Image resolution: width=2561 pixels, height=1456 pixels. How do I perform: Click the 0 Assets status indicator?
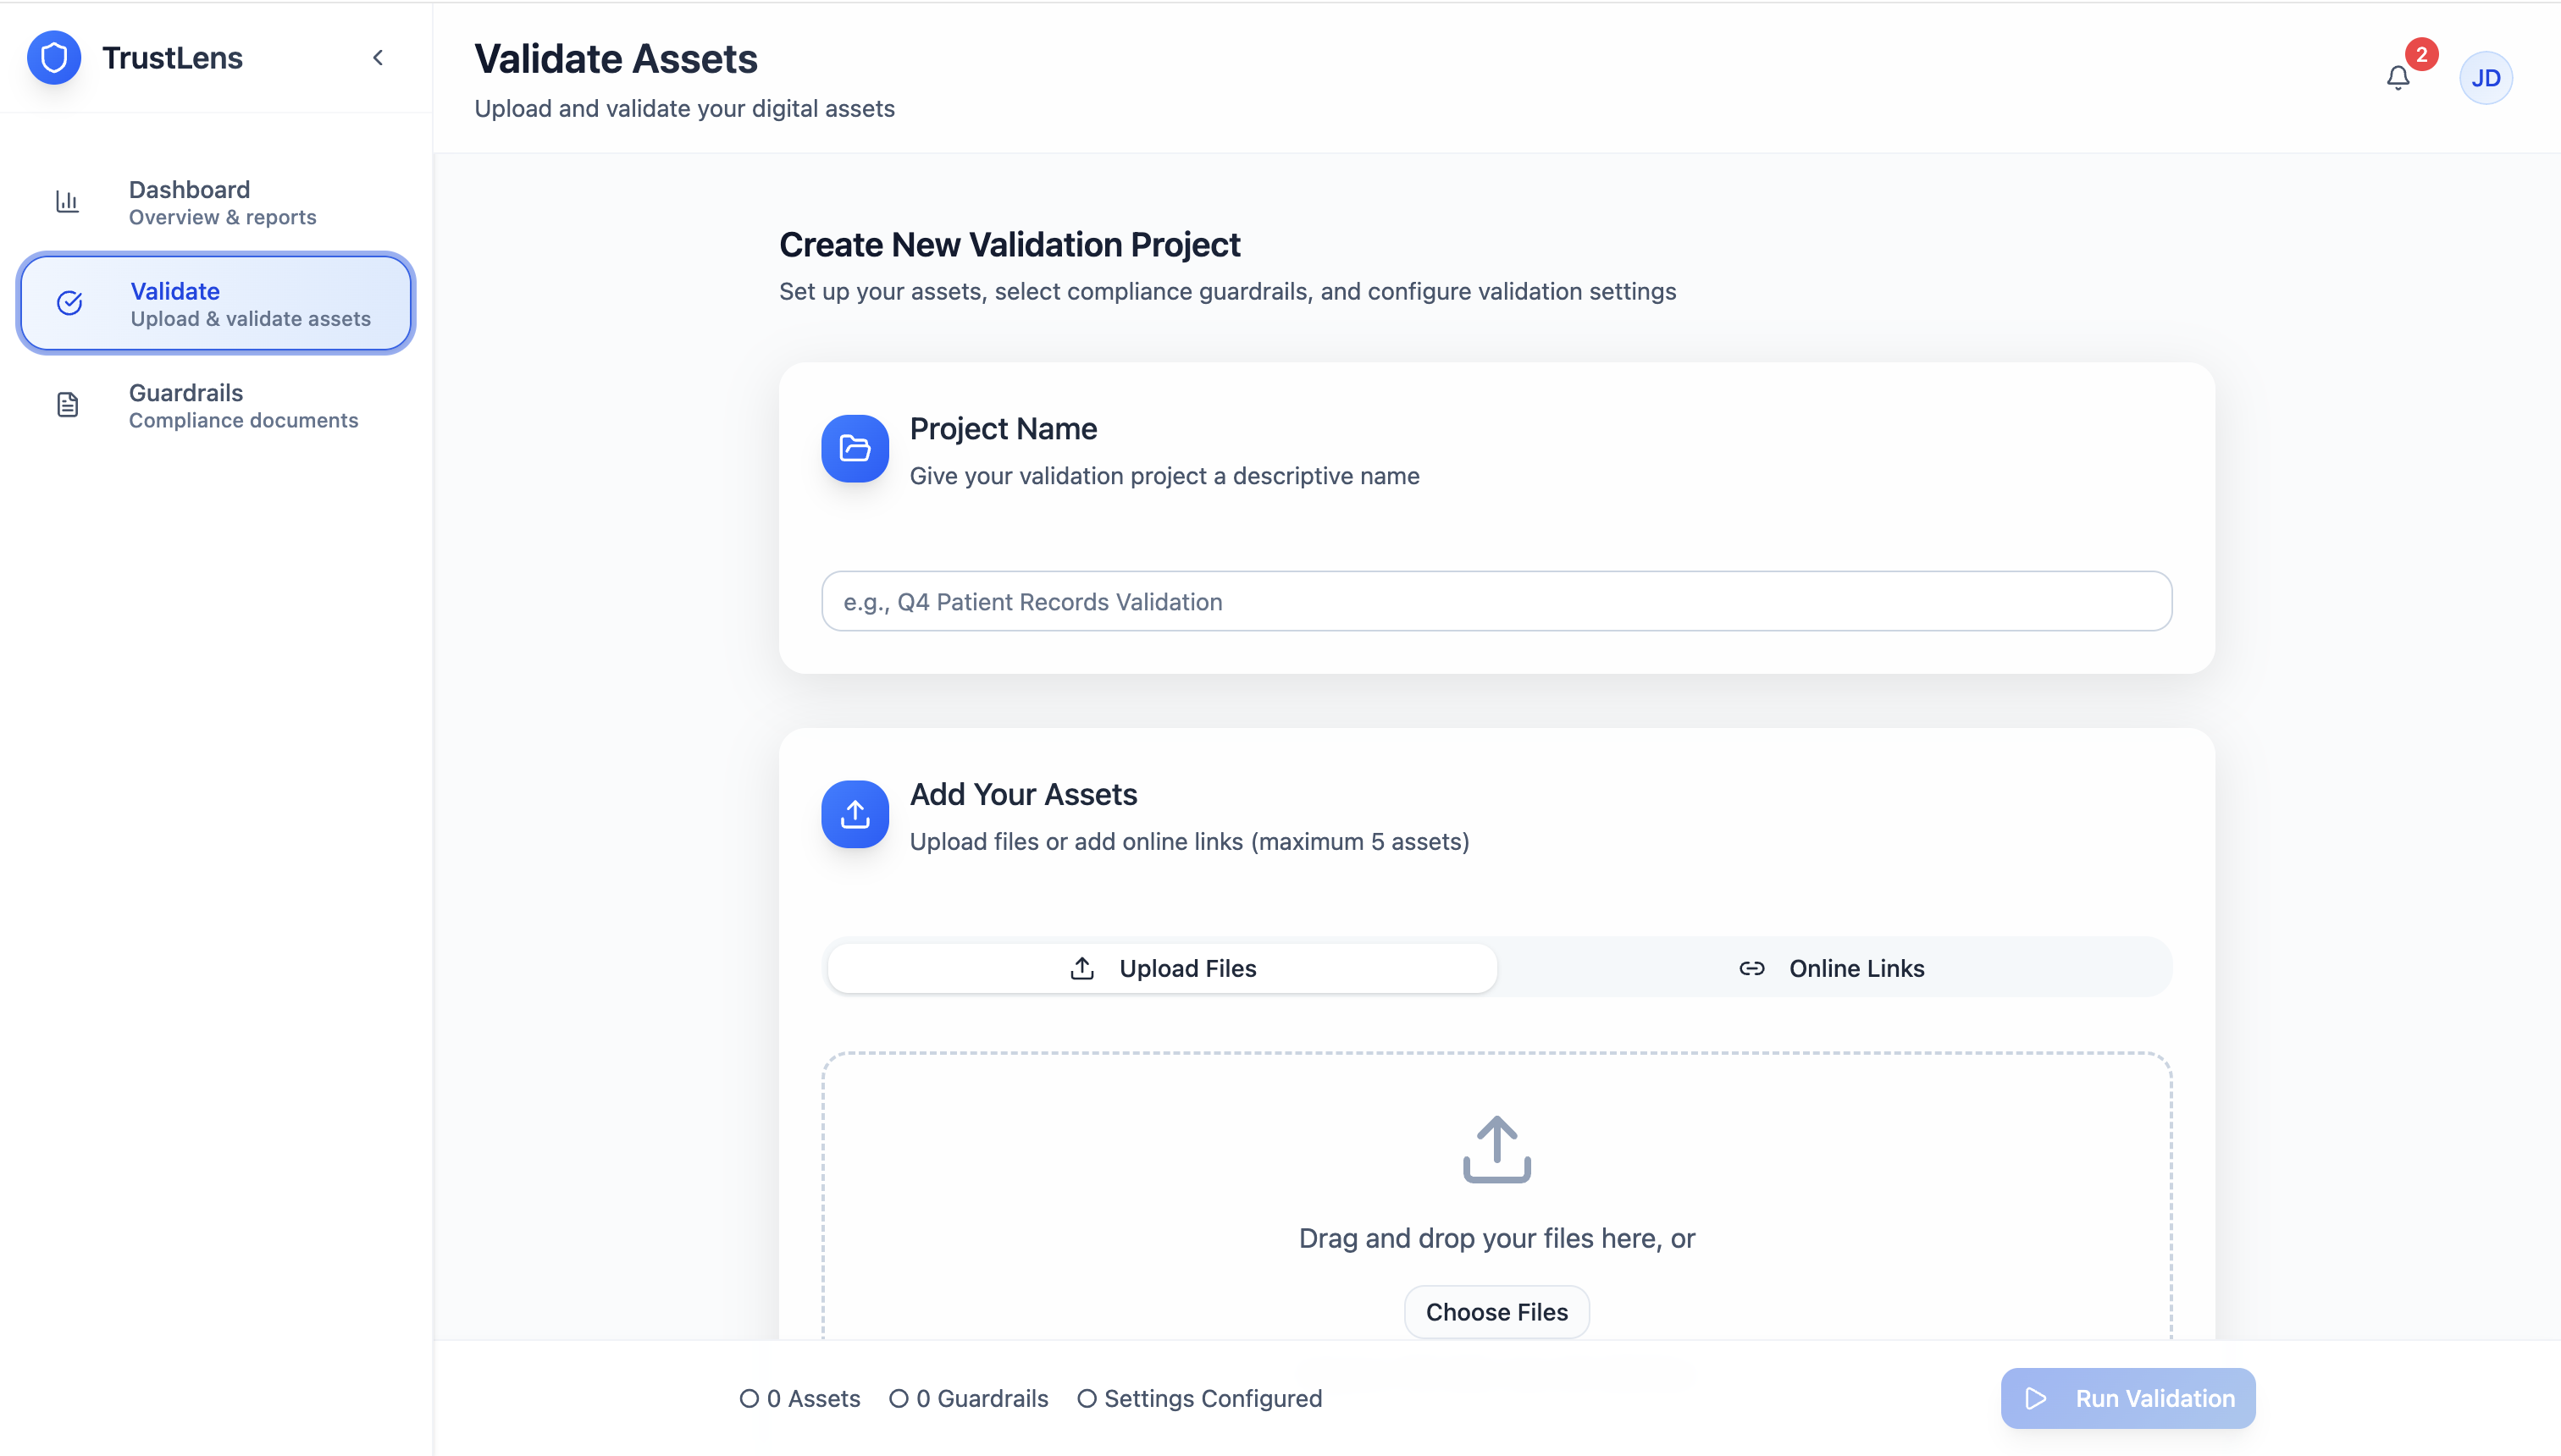click(x=800, y=1398)
